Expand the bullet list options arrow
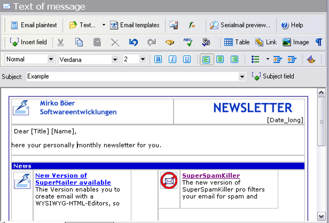 click(267, 59)
